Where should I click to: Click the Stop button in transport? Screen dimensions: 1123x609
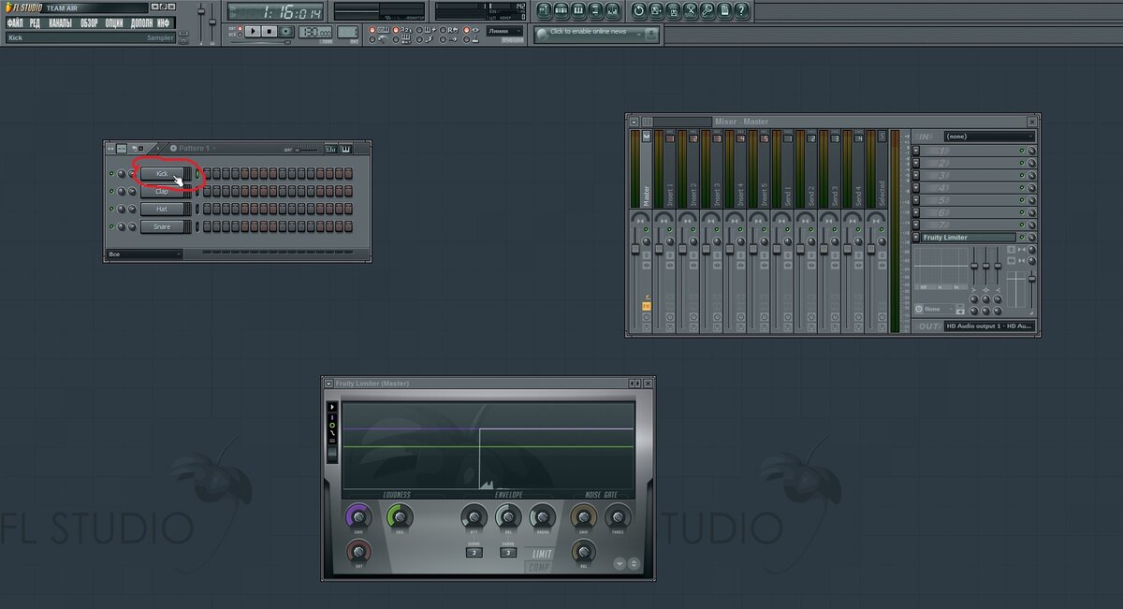(x=270, y=31)
